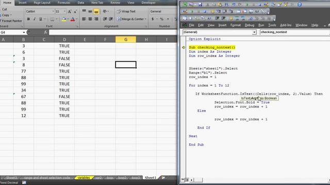Viewport: 330px width, 185px height.
Task: Click the Find binoculars icon in VBA toolbar
Action: [x=226, y=5]
